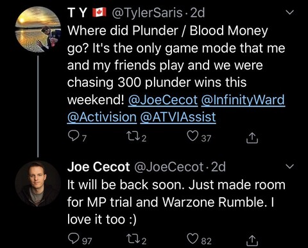Click the @TylerSaris handle
308x248 pixels.
[147, 13]
